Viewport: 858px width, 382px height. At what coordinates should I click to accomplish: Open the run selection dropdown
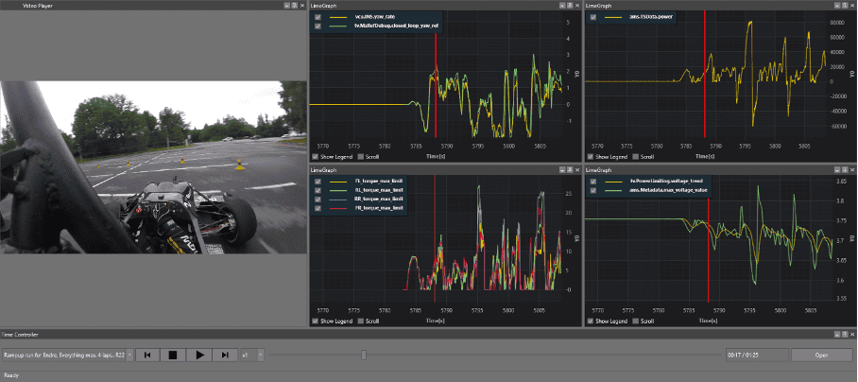point(129,355)
